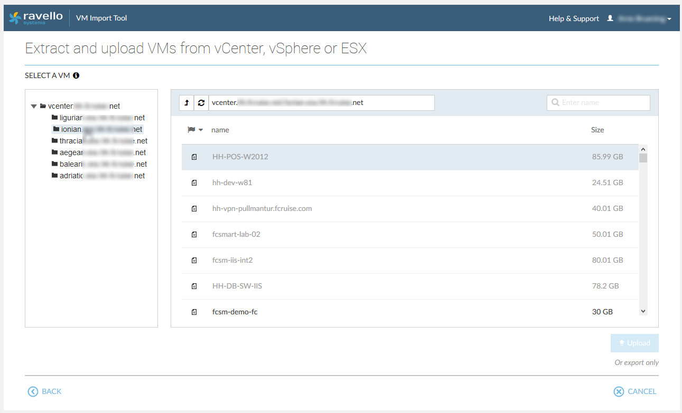
Task: Sort by name column header
Action: coord(220,130)
